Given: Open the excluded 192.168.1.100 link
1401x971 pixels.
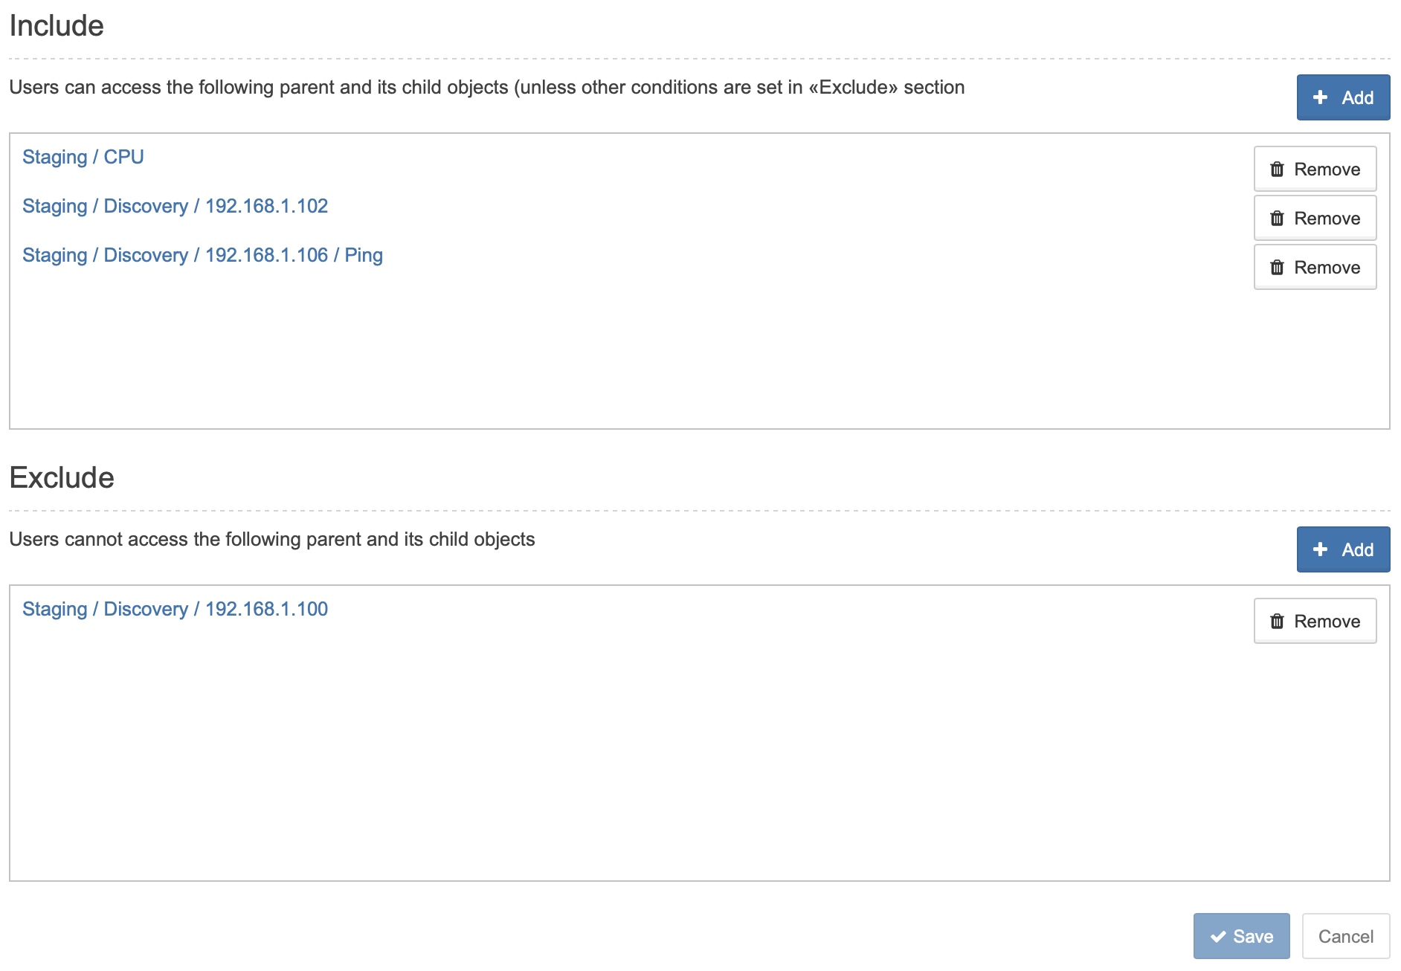Looking at the screenshot, I should point(175,609).
